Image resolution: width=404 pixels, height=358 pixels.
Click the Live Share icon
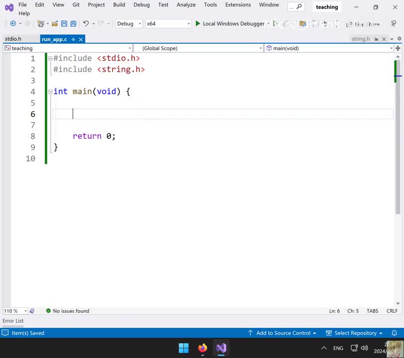[x=349, y=24]
